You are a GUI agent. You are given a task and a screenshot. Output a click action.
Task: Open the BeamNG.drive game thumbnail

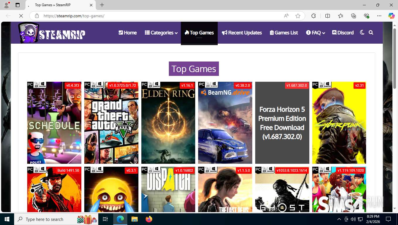click(x=225, y=123)
